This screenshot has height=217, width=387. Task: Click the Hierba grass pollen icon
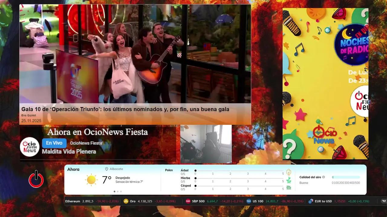pyautogui.click(x=289, y=180)
